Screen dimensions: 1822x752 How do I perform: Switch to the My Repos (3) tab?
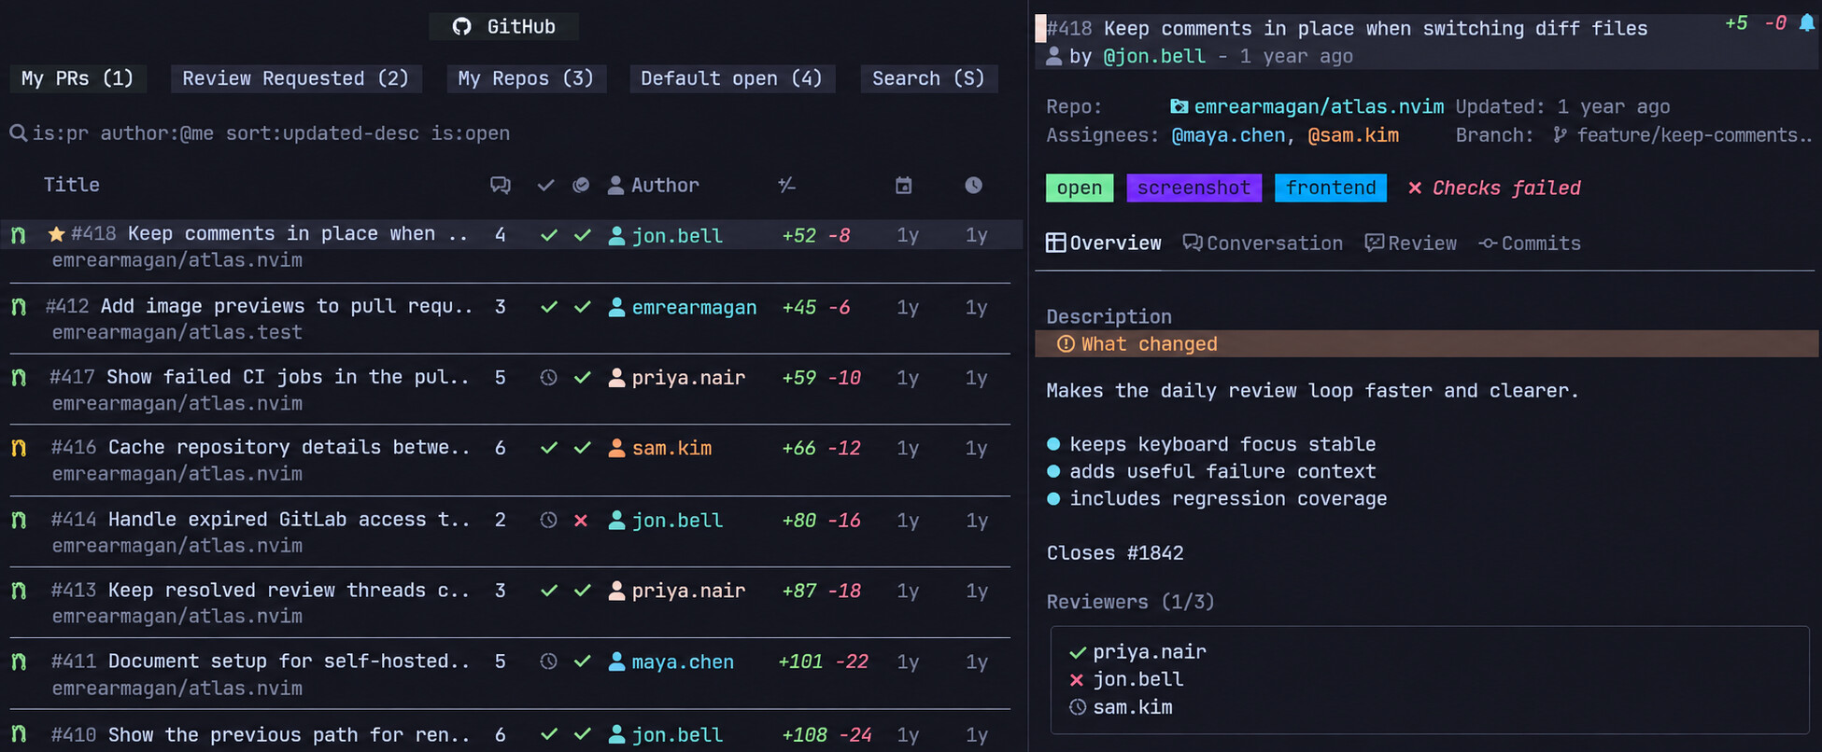[x=526, y=78]
